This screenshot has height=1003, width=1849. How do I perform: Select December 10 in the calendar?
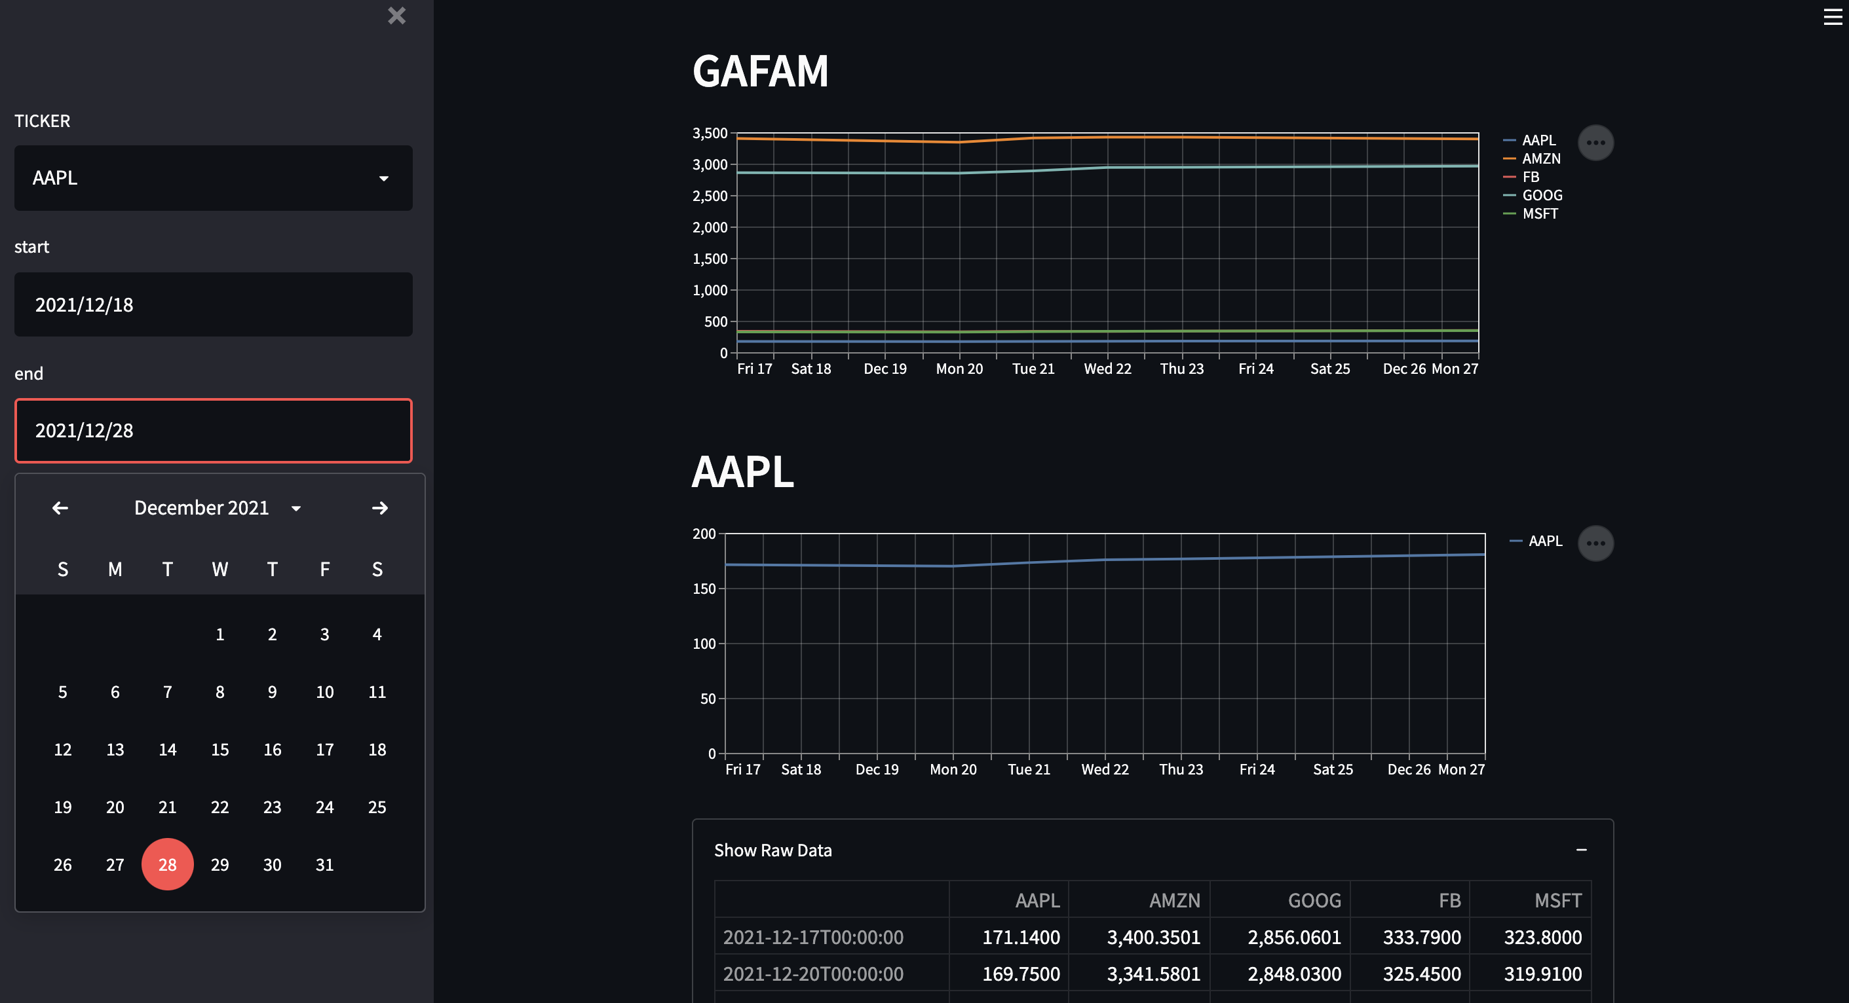(324, 691)
